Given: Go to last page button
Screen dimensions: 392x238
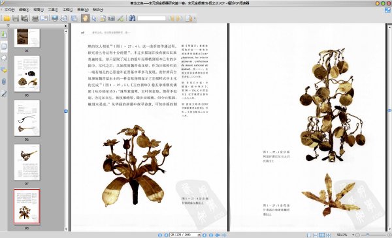Looking at the screenshot, I should (211, 235).
